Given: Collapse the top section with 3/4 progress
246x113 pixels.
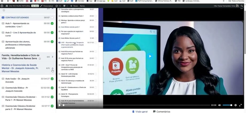Looking at the screenshot, I should coord(52,9).
